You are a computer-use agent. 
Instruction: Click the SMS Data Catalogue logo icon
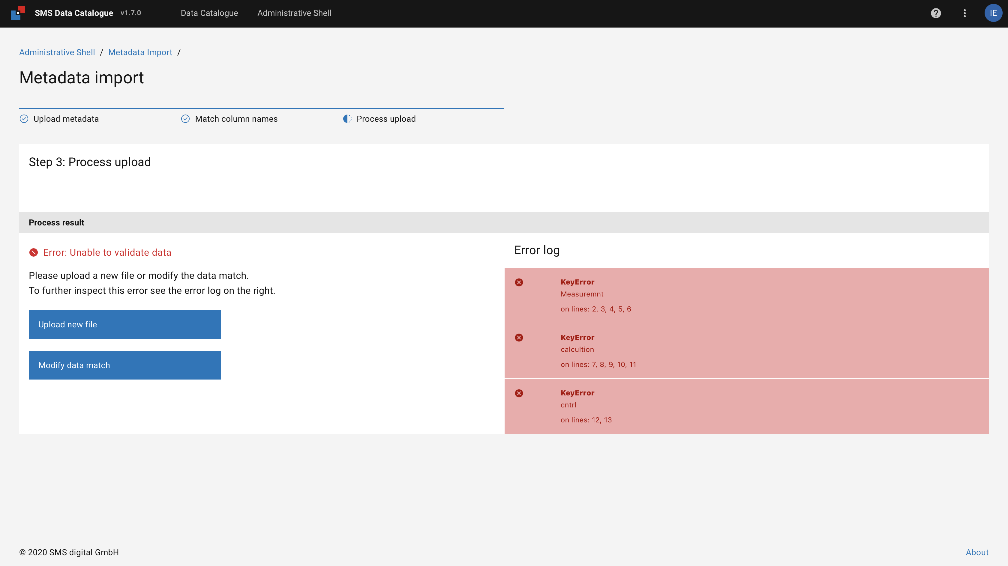point(18,13)
